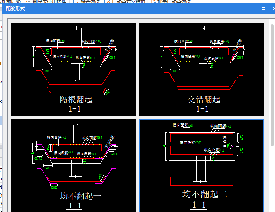Click the vertical scrollbar in 配筋形式 dialog
Viewport: 275px width, 212px height.
[x=272, y=85]
